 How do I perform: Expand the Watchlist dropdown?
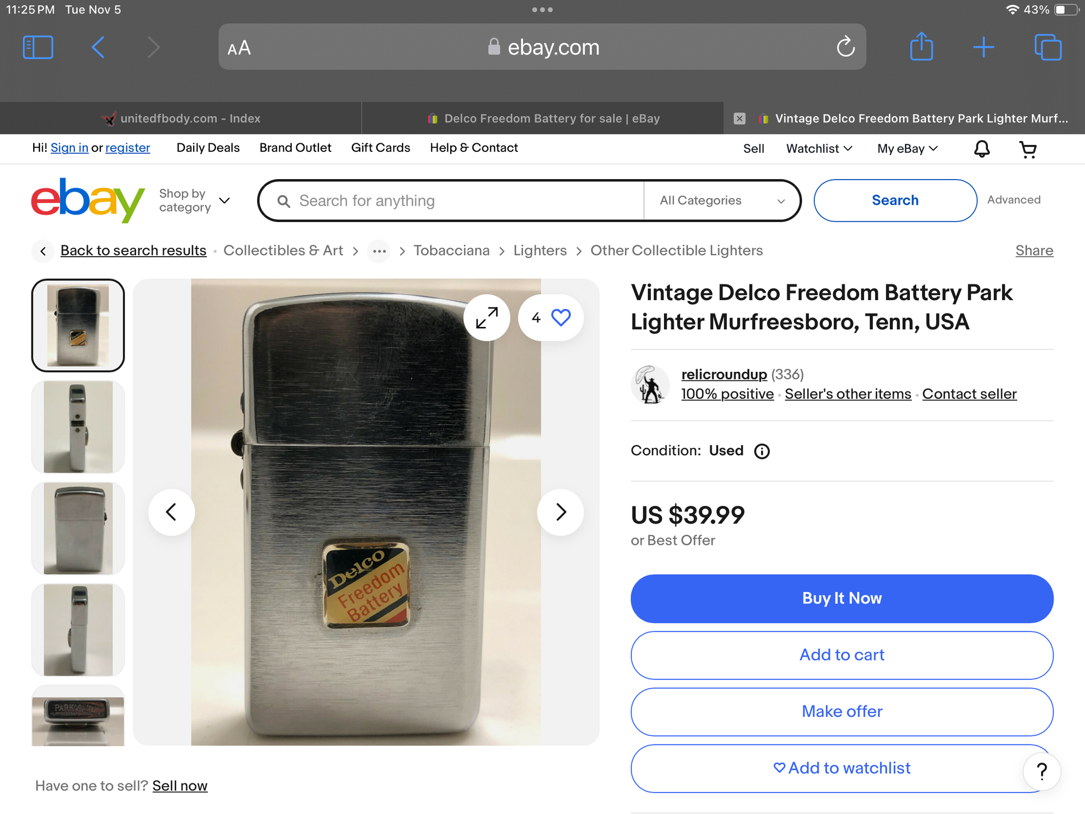coord(819,149)
